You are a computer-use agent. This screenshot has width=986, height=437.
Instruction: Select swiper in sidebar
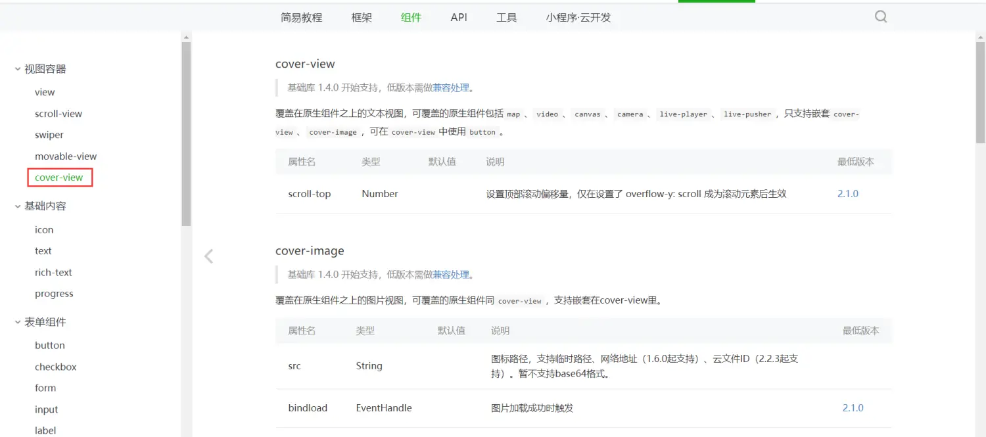click(x=49, y=135)
